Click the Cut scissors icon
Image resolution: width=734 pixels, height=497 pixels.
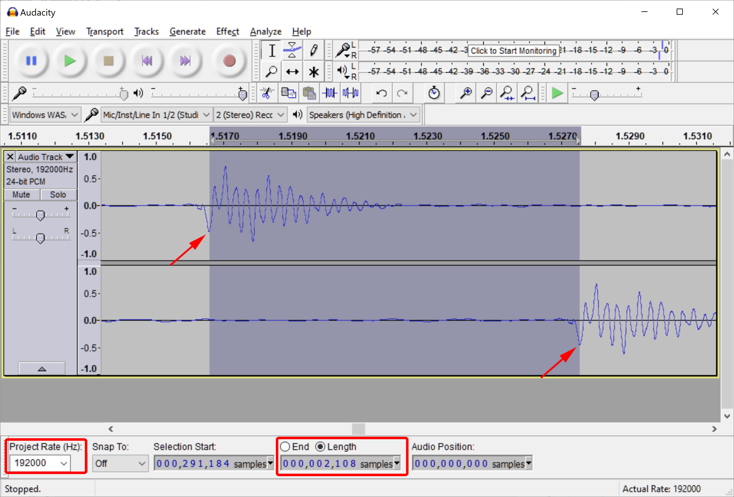pyautogui.click(x=267, y=93)
